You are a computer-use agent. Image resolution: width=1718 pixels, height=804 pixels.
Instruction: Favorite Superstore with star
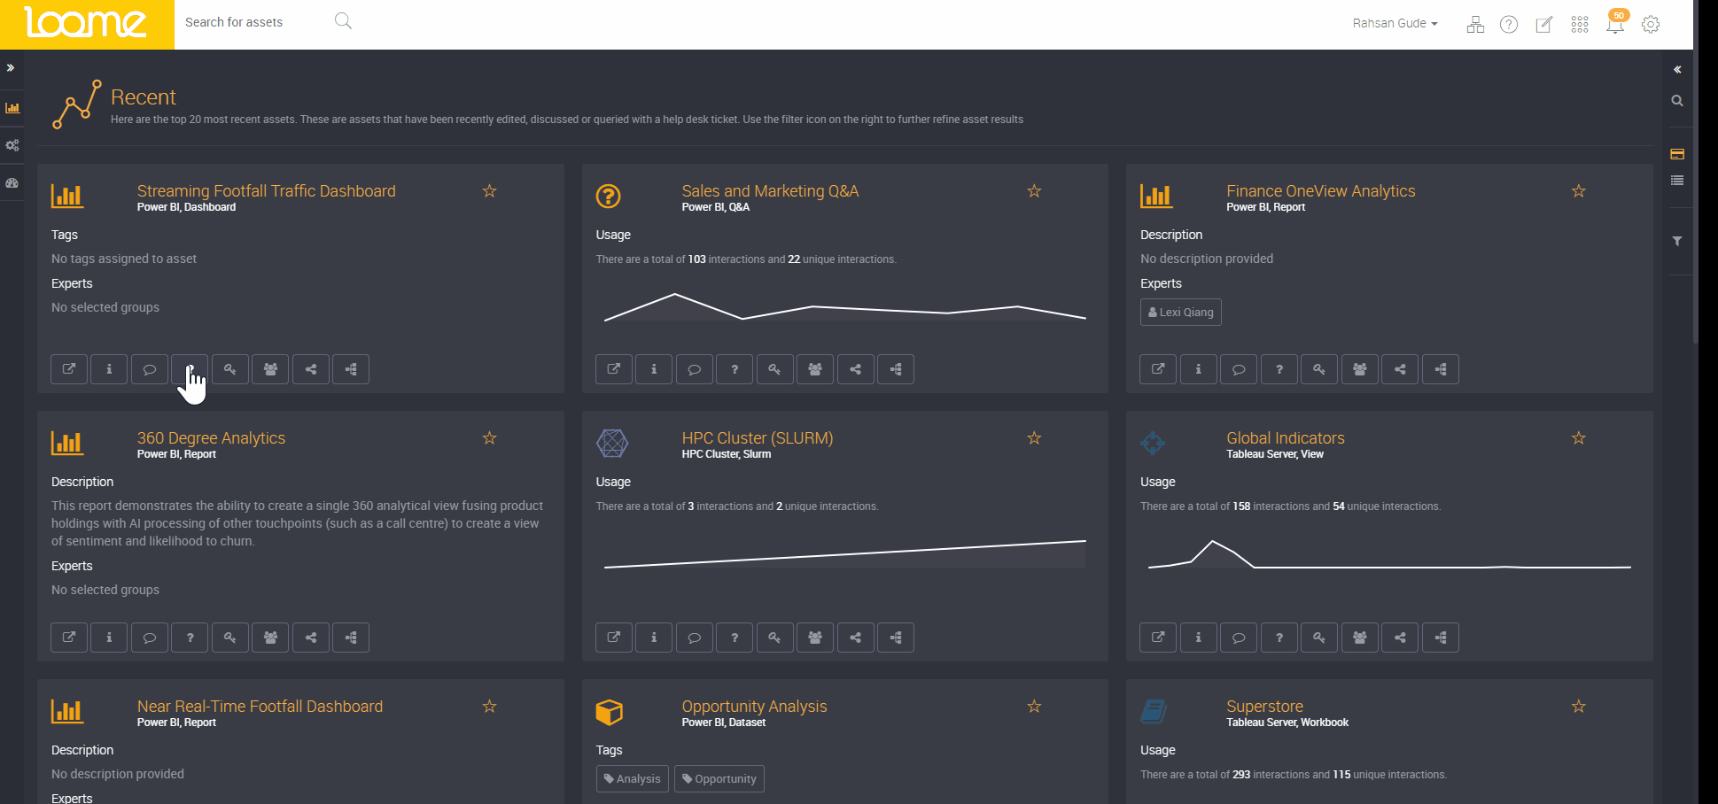coord(1579,706)
